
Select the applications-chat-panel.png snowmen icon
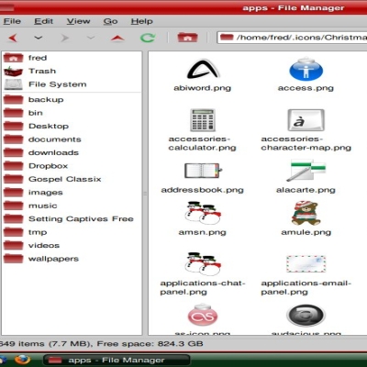pos(203,263)
